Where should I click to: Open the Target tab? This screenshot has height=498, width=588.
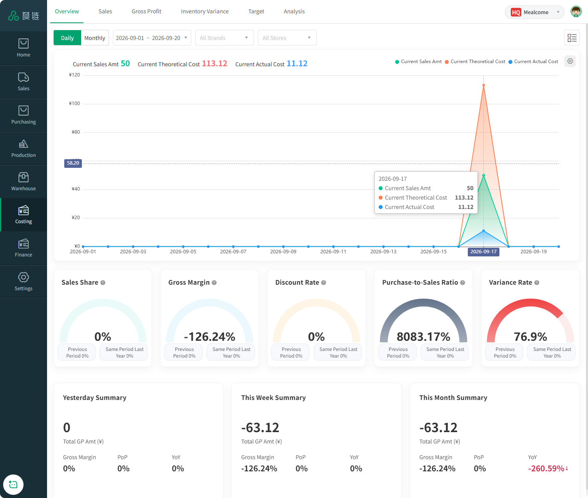tap(256, 11)
